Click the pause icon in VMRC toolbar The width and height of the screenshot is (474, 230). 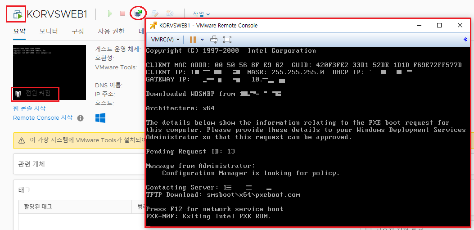[x=193, y=40]
